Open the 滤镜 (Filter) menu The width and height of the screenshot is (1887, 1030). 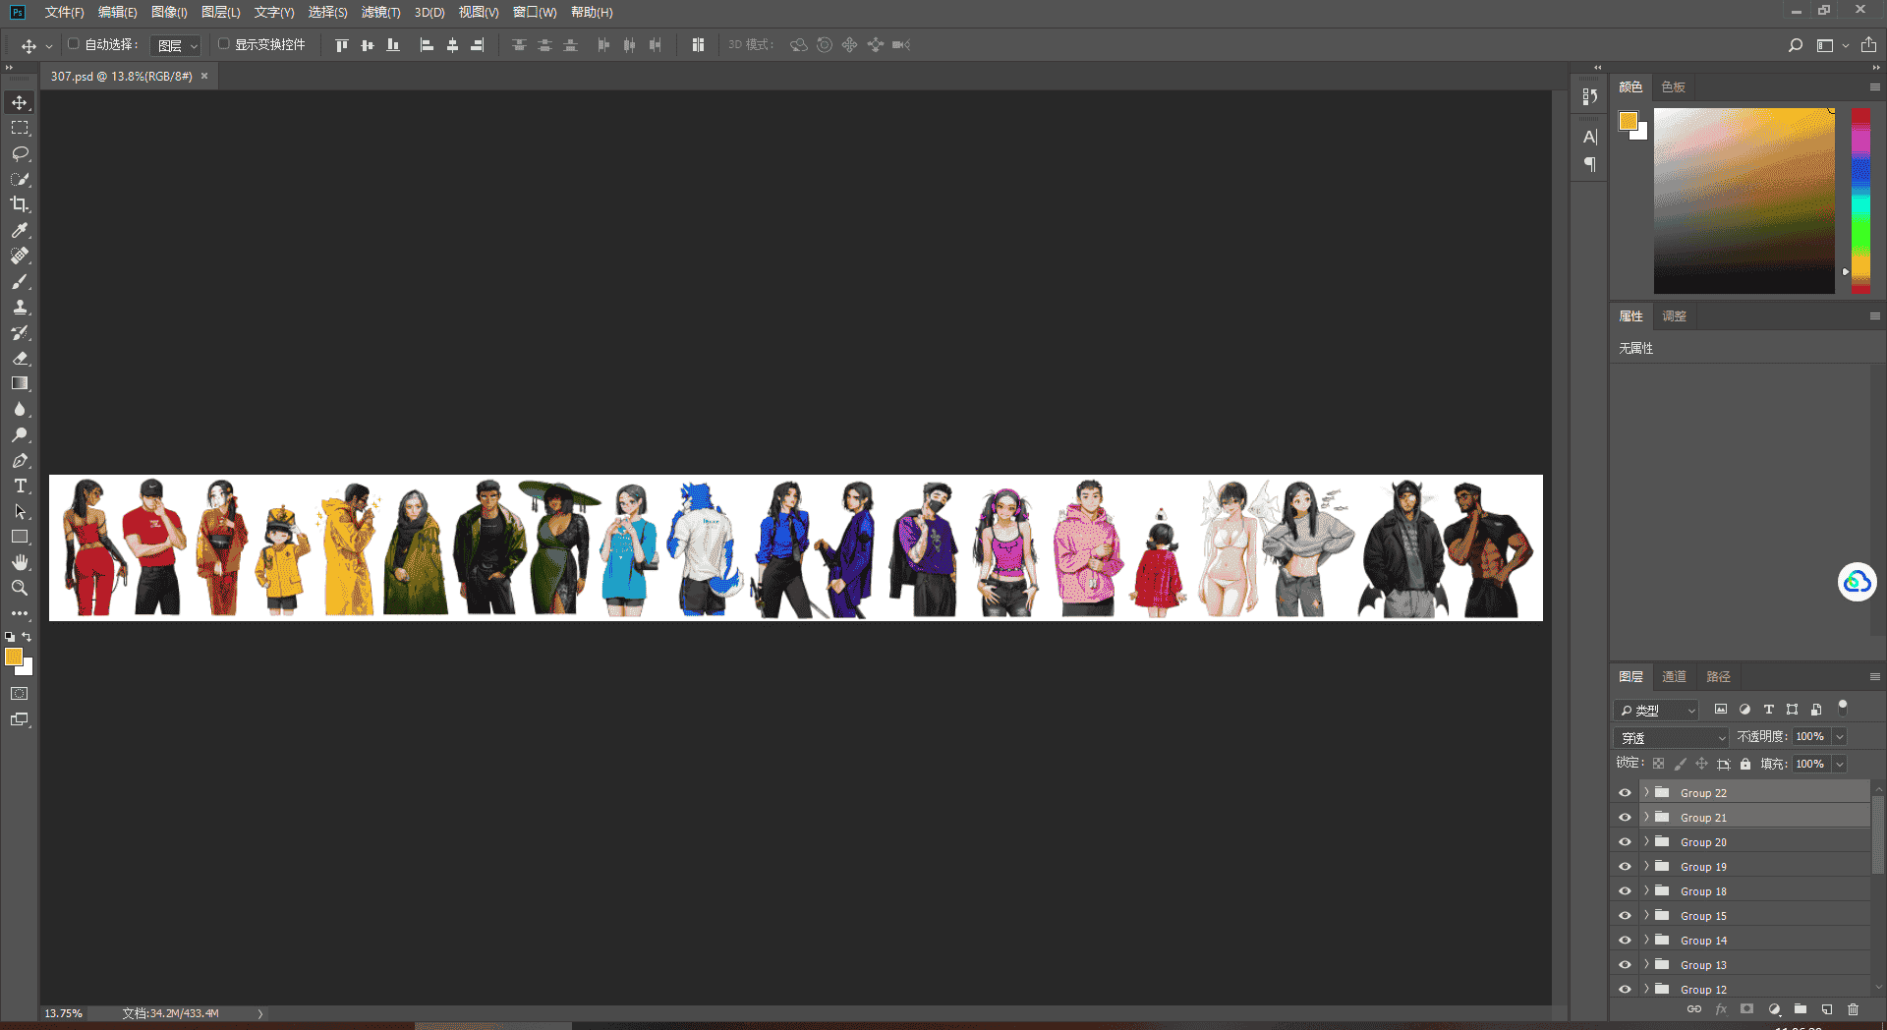[x=380, y=12]
